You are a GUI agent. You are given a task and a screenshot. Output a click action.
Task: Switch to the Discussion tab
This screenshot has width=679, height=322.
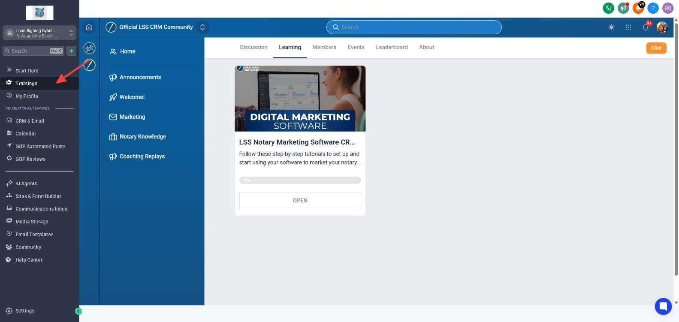pos(253,47)
